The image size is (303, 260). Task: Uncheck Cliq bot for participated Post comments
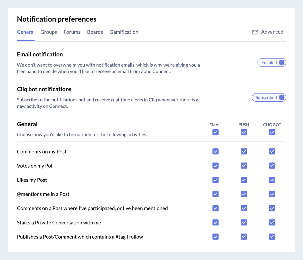pos(272,208)
